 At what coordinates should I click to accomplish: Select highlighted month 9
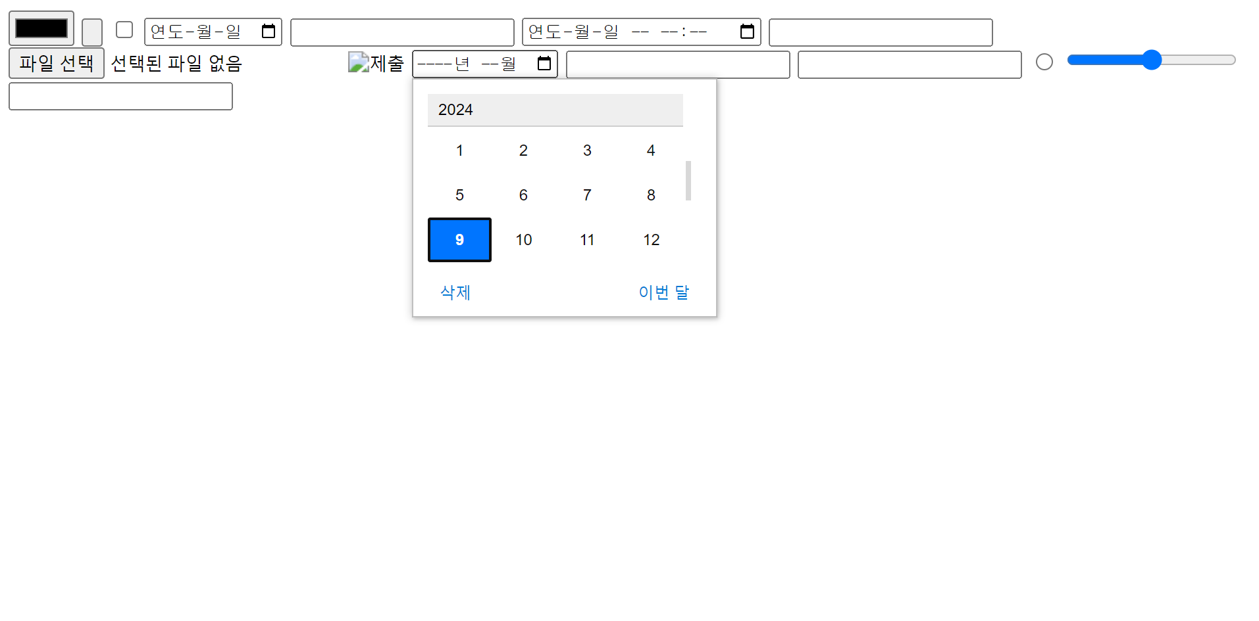pyautogui.click(x=459, y=240)
